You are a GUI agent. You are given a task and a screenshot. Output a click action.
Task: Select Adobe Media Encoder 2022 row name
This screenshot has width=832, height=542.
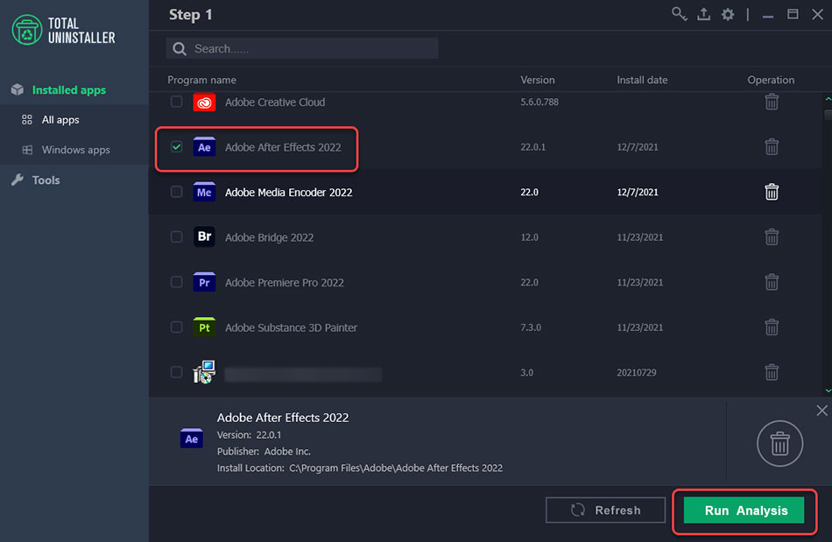289,193
